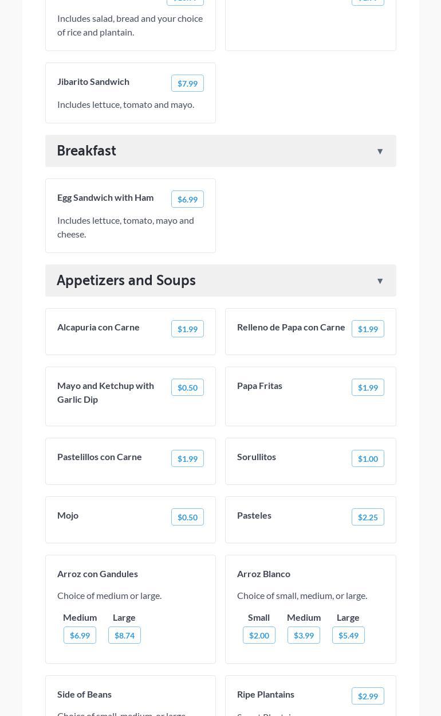
Task: Click Alcapuria con Carne $1.99 price
Action: (187, 329)
